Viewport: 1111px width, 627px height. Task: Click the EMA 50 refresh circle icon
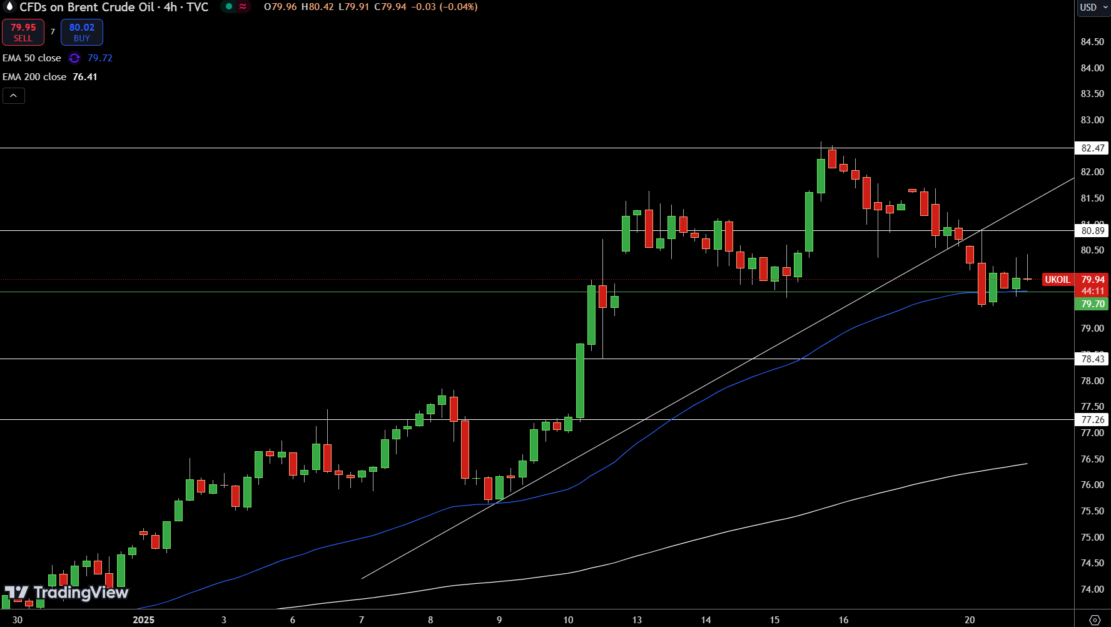click(x=74, y=58)
